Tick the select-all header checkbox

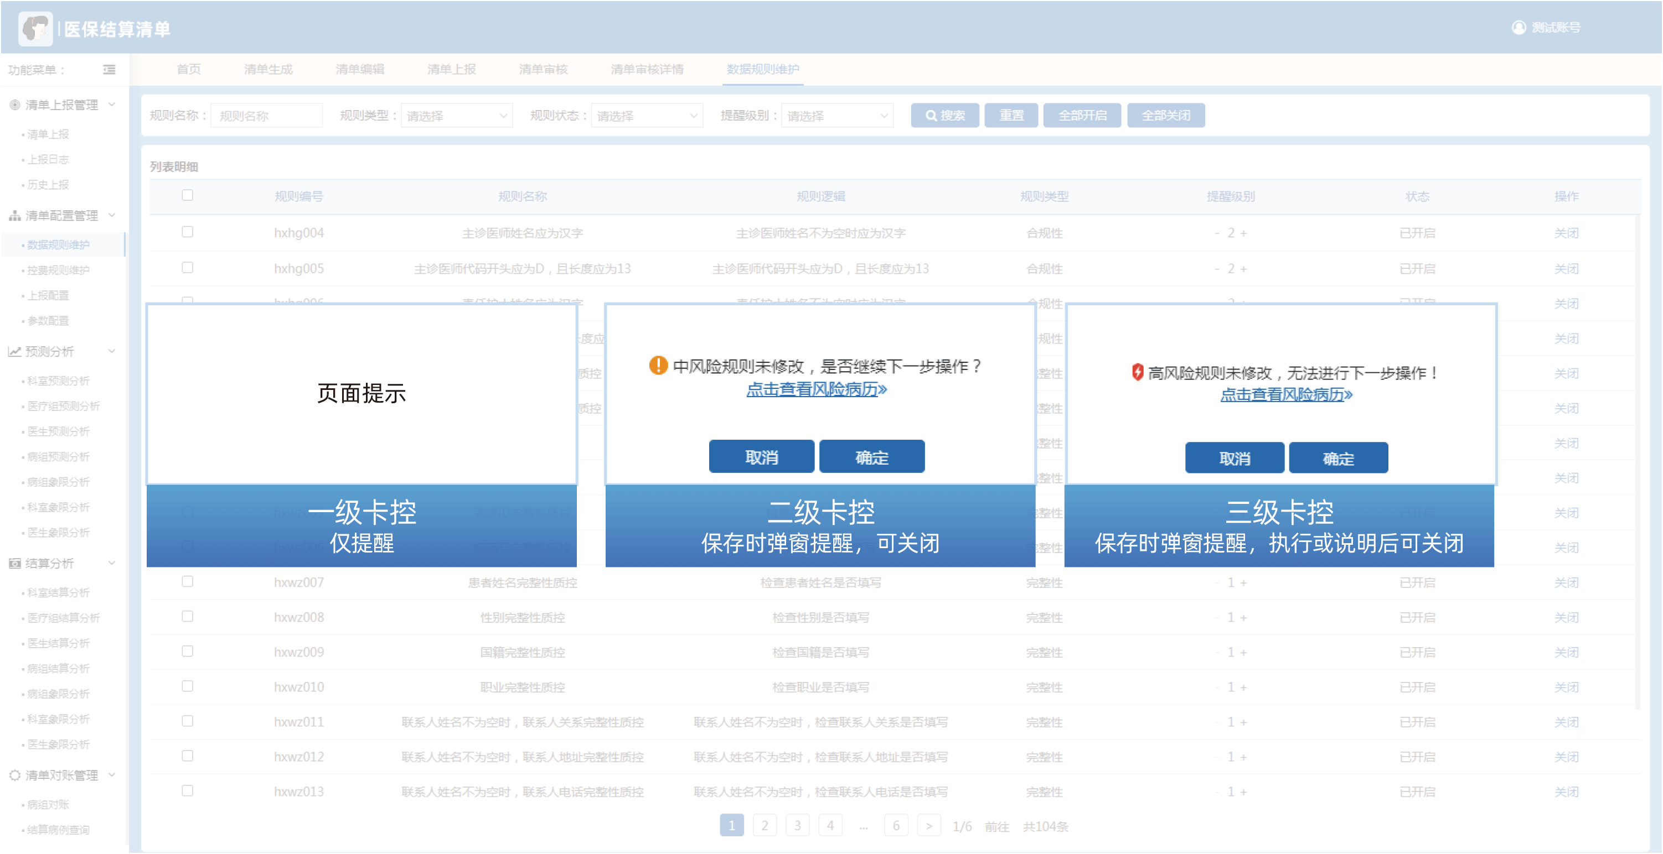(x=187, y=195)
